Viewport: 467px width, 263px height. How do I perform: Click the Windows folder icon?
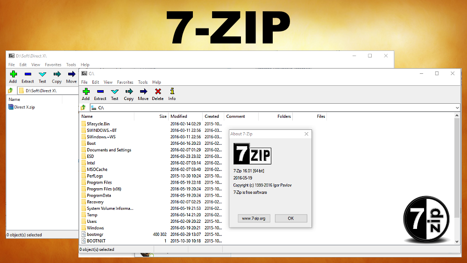[x=84, y=228]
